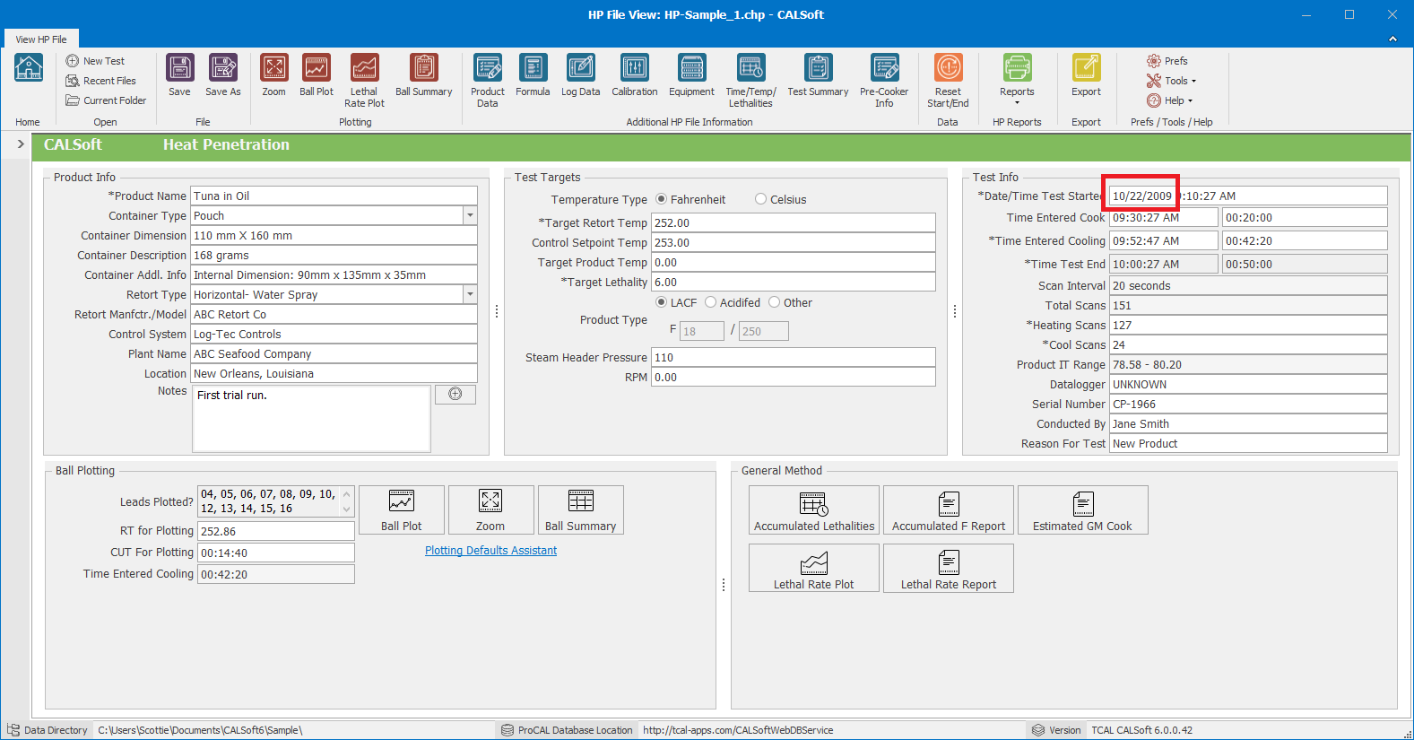Open Product Data information

488,81
